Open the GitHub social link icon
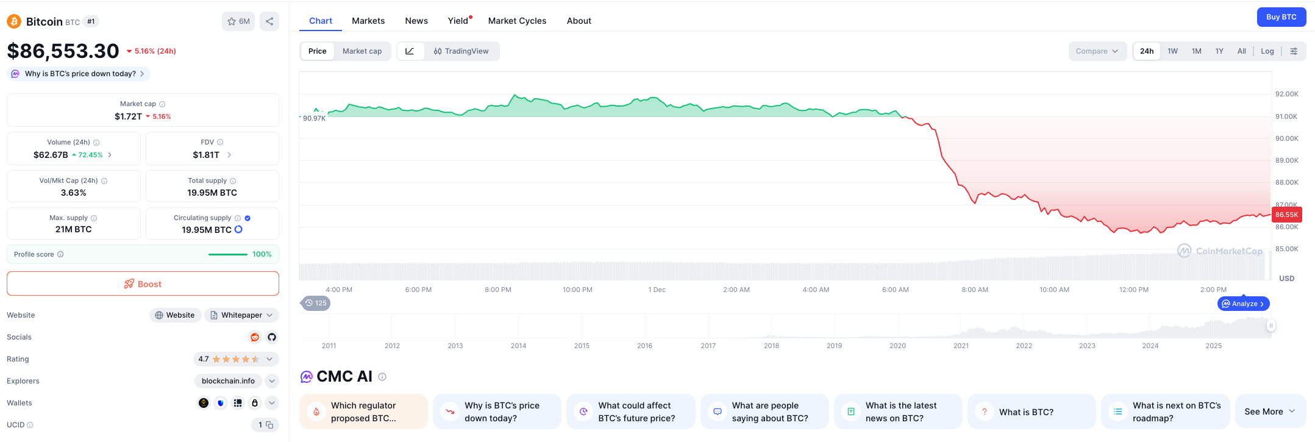This screenshot has height=442, width=1315. click(272, 337)
